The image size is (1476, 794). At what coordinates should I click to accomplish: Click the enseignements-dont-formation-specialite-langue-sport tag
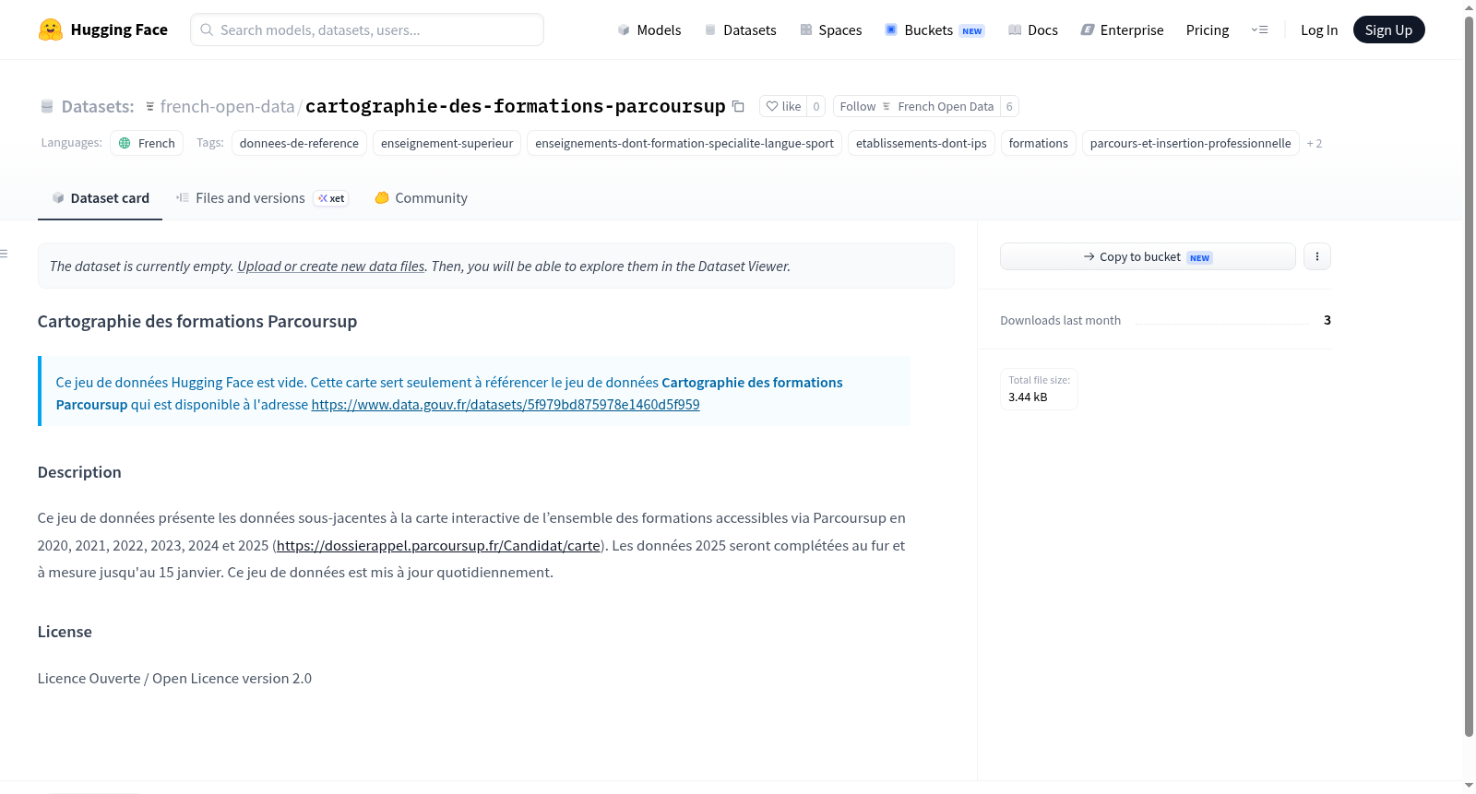[684, 143]
